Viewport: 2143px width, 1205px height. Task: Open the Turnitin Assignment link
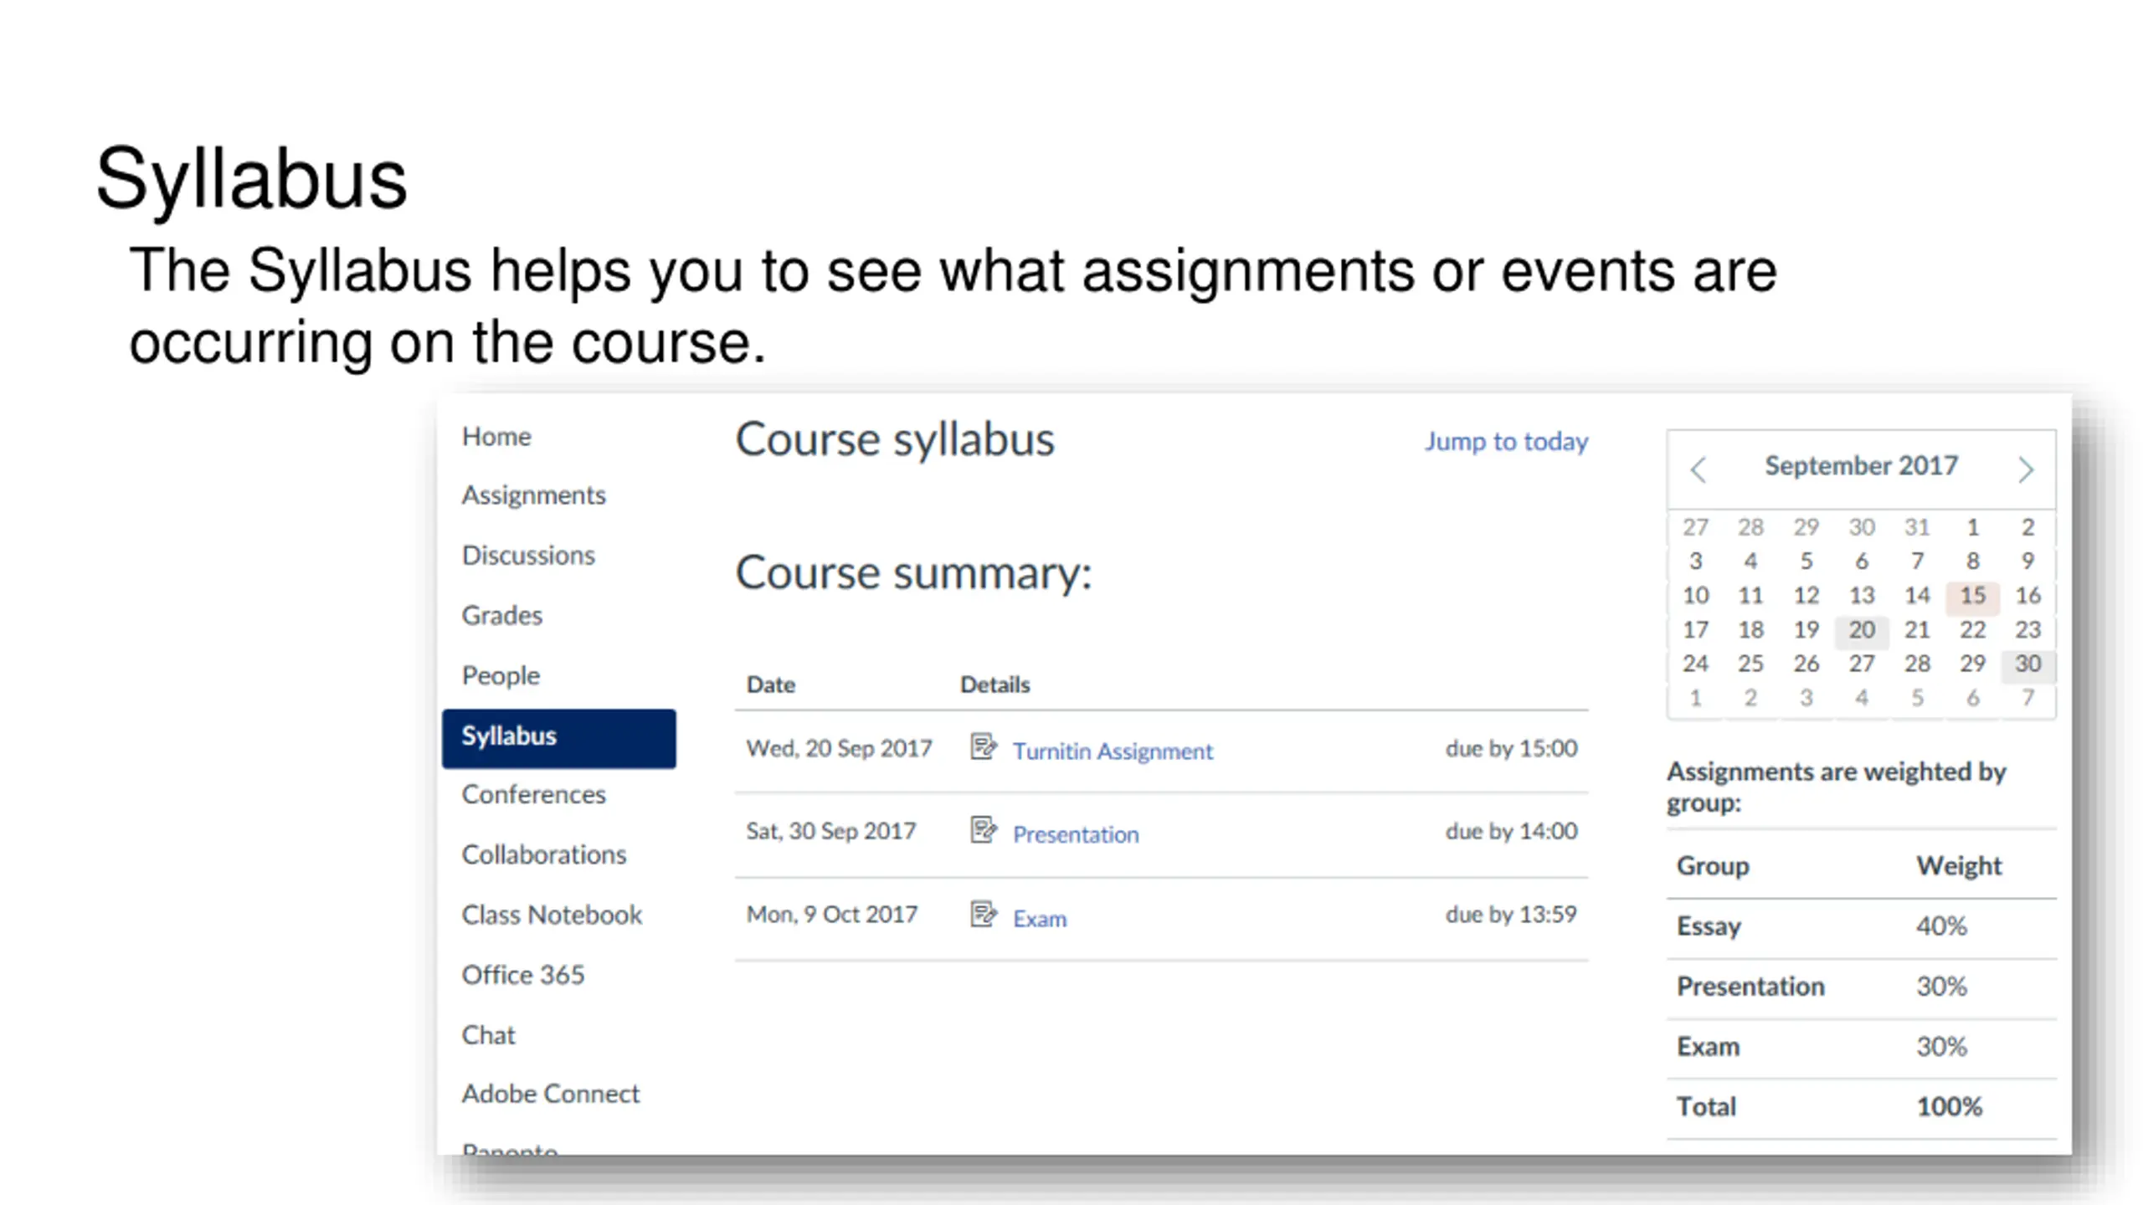point(1113,751)
